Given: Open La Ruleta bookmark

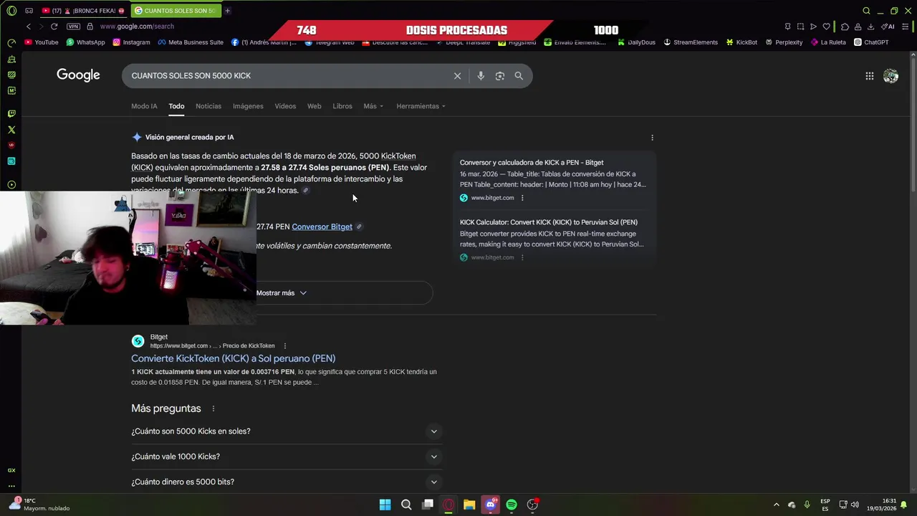Looking at the screenshot, I should coord(828,42).
